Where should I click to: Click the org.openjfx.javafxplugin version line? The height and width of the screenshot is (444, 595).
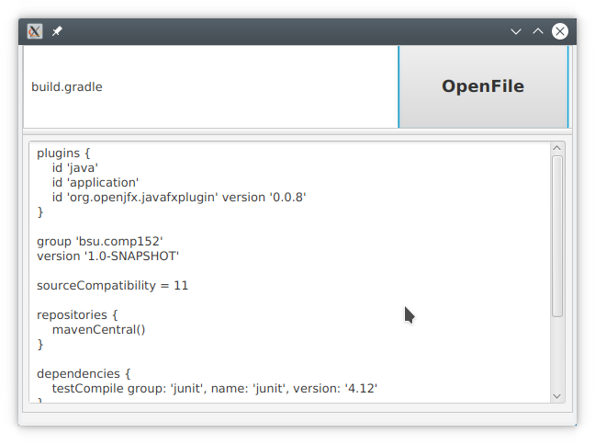(x=179, y=198)
